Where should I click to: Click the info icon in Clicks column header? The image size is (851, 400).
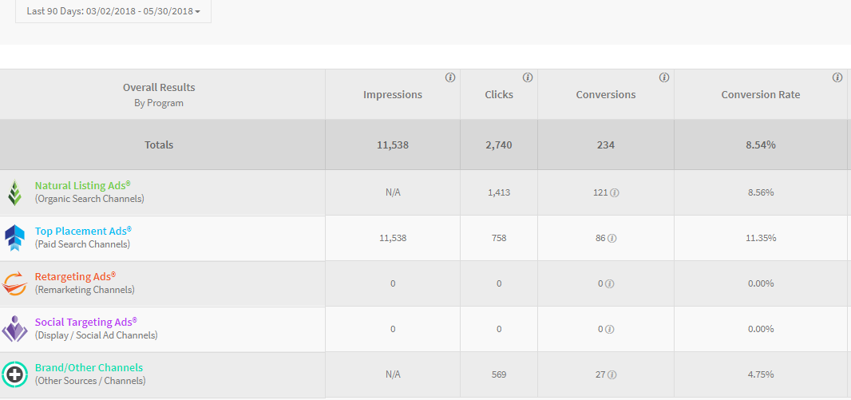click(528, 78)
